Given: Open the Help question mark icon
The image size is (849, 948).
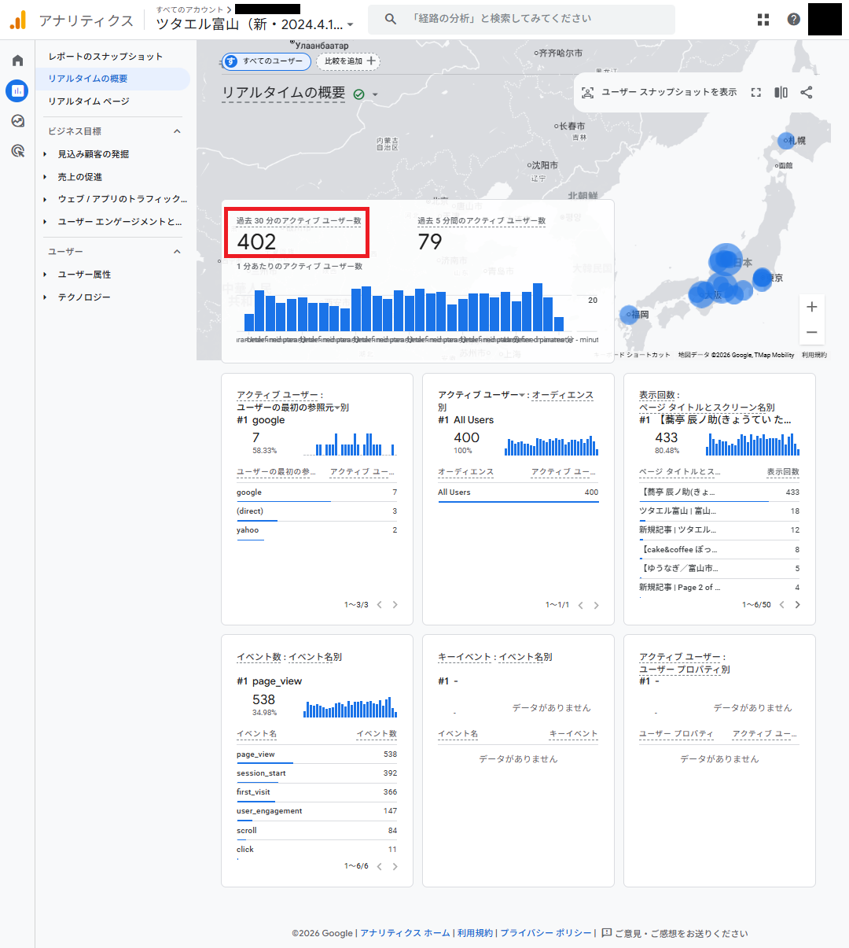Looking at the screenshot, I should (x=793, y=20).
